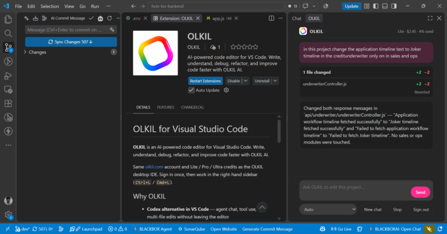Click the SonarQube status bar item
Image resolution: width=447 pixels, height=234 pixels.
coord(191,229)
